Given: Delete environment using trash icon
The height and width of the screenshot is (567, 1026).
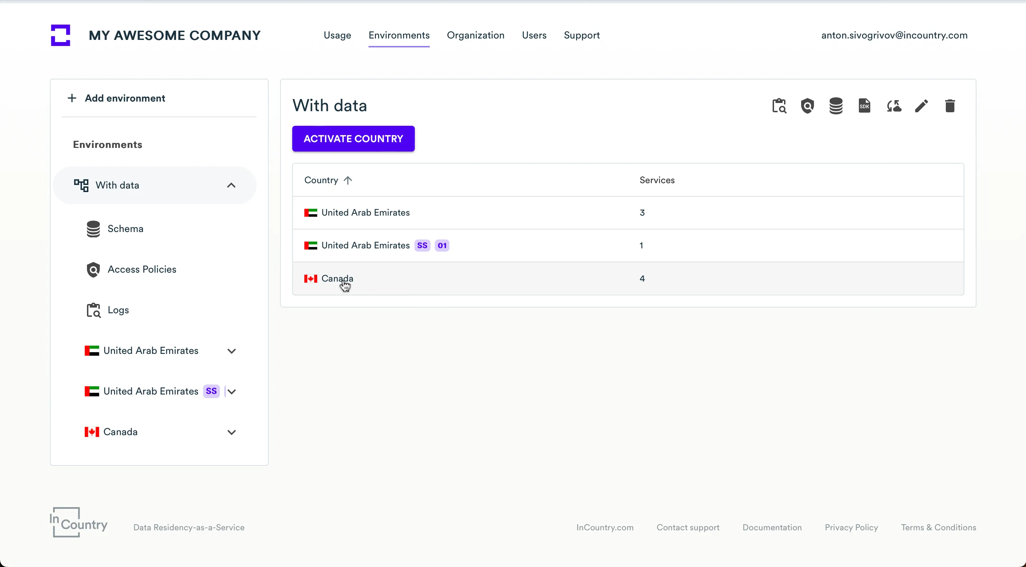Looking at the screenshot, I should click(x=950, y=106).
